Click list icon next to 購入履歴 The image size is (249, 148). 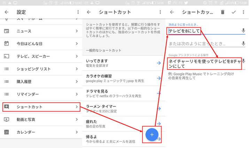[7, 81]
